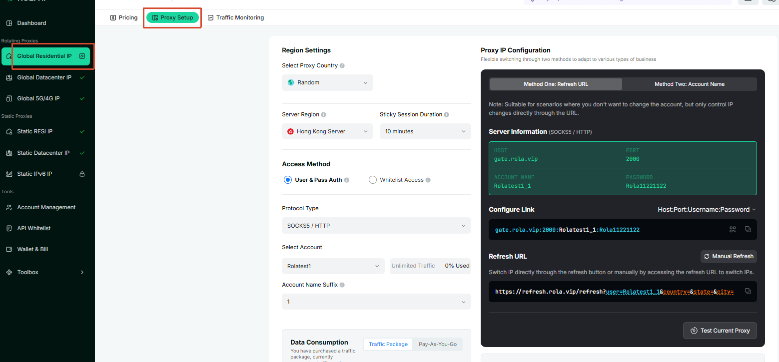Click info icon for Sticky Session Duration
Viewport: 779px width, 362px height.
coord(447,115)
